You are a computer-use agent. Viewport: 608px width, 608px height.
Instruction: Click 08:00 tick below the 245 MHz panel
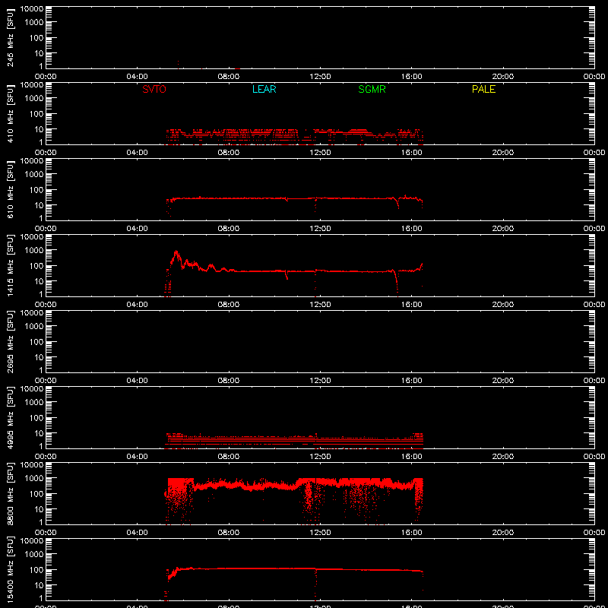point(229,77)
